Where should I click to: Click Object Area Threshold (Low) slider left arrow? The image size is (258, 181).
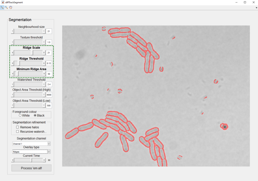(13, 105)
